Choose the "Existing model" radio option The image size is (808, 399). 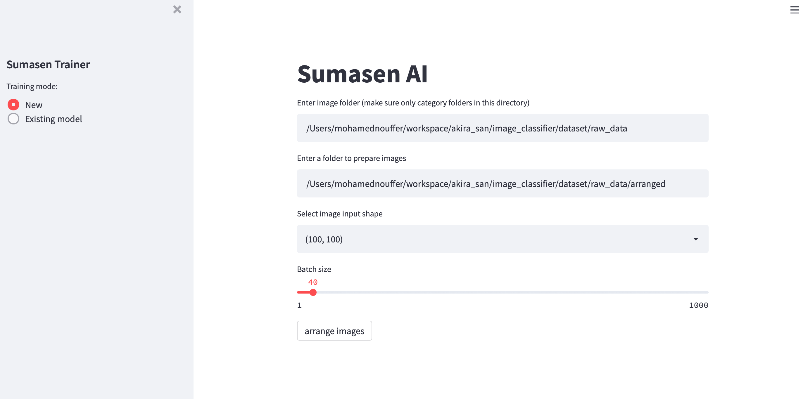click(13, 119)
